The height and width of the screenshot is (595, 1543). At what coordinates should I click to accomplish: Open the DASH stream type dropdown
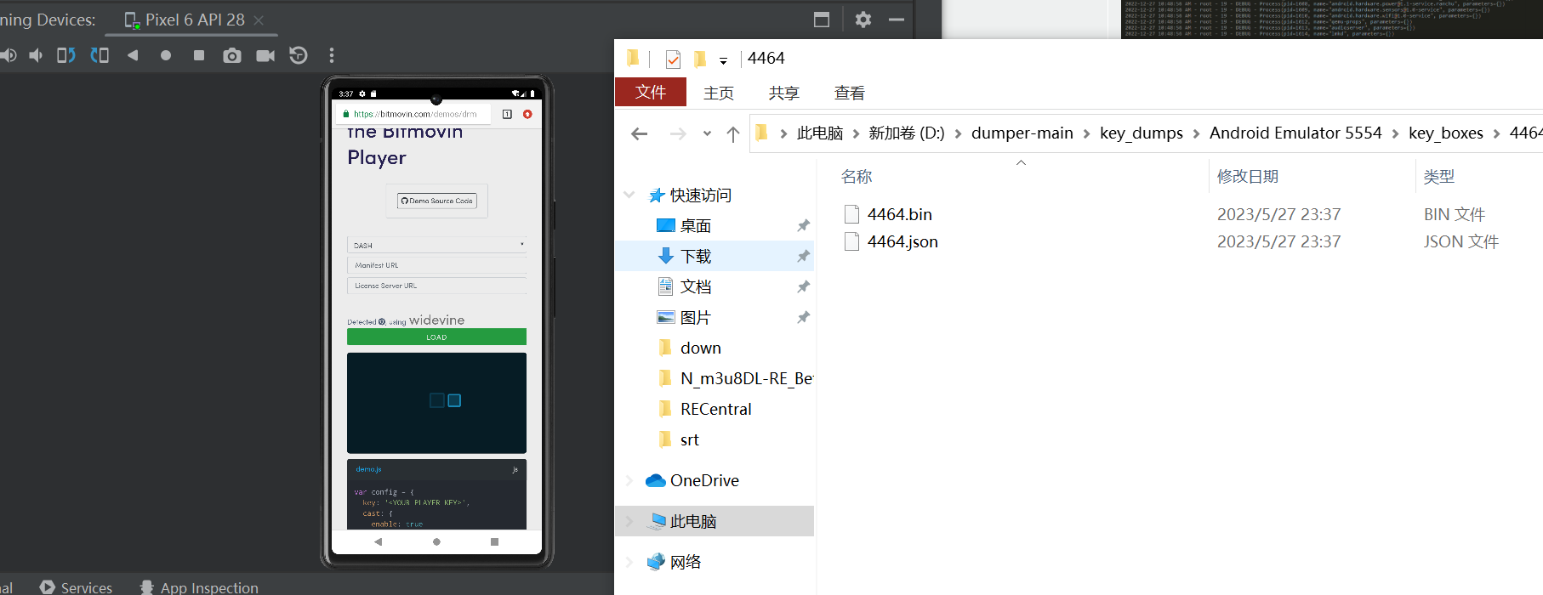coord(436,245)
